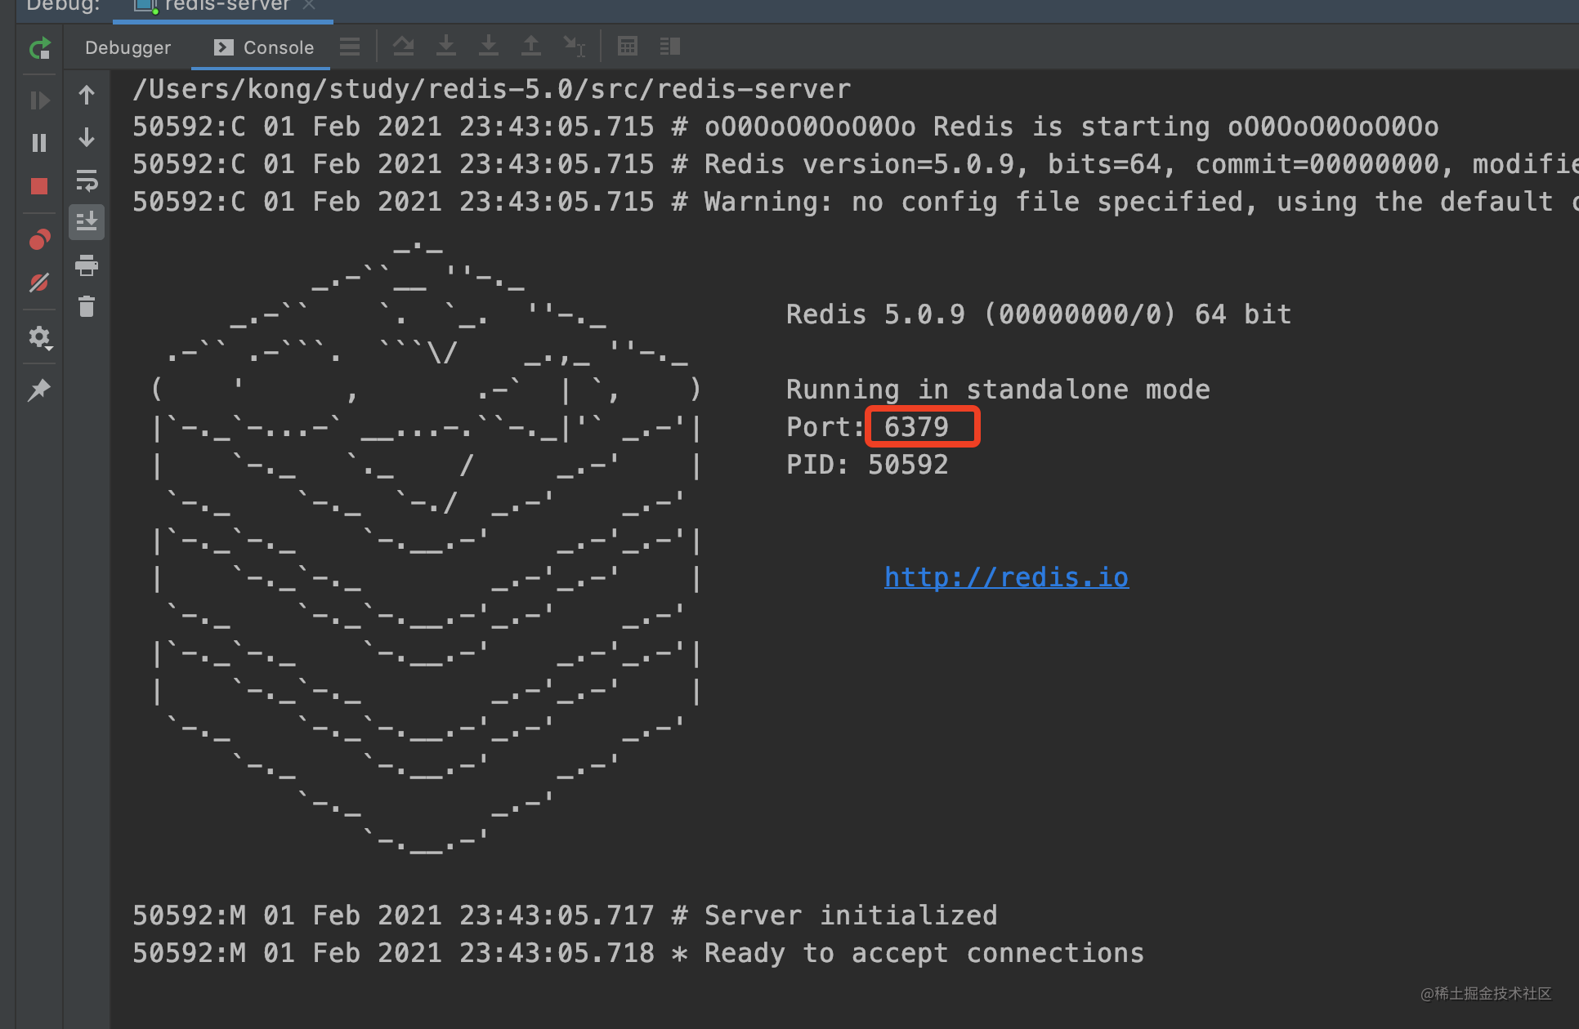Pause the running program
Screen dimensions: 1579x1029
click(x=39, y=143)
